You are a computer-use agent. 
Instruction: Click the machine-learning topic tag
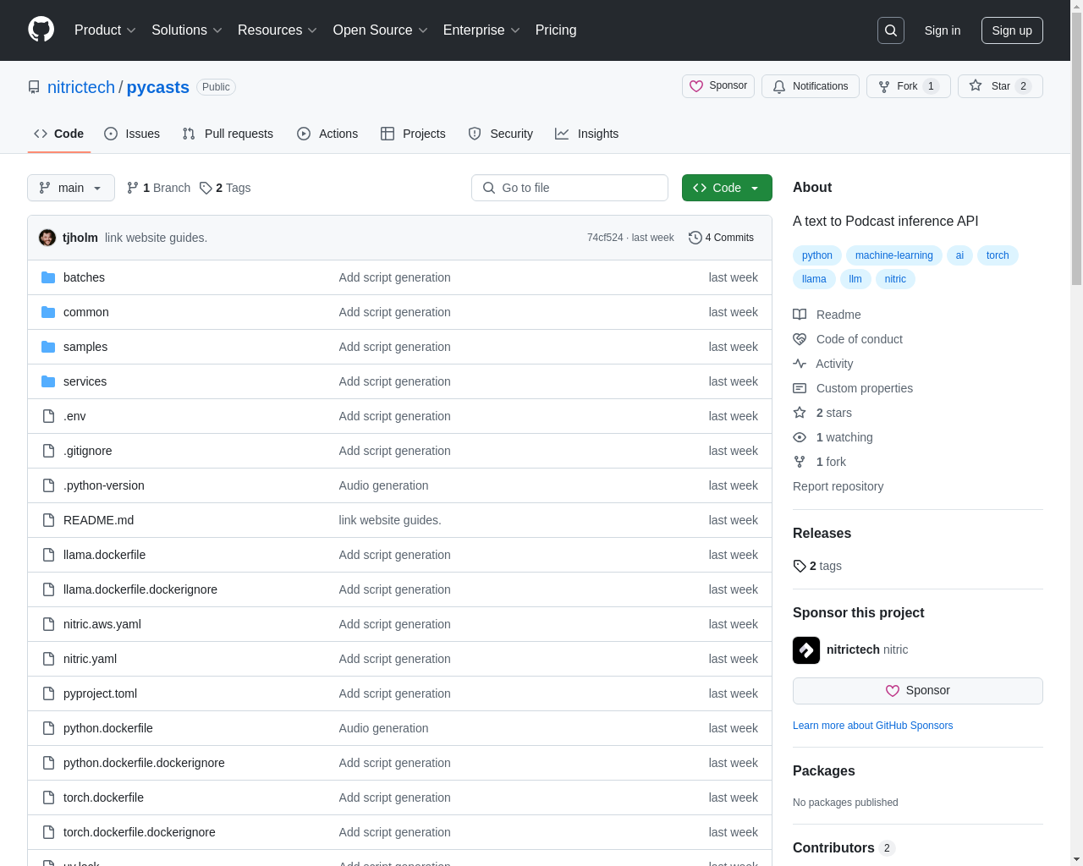894,255
